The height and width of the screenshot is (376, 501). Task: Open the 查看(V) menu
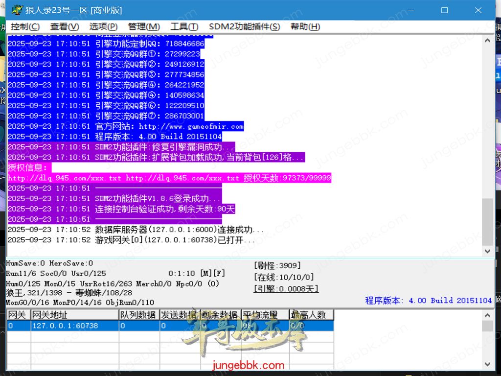pos(65,26)
